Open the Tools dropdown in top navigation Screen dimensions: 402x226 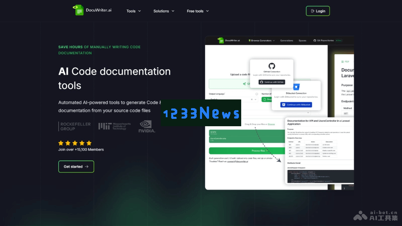pyautogui.click(x=134, y=11)
